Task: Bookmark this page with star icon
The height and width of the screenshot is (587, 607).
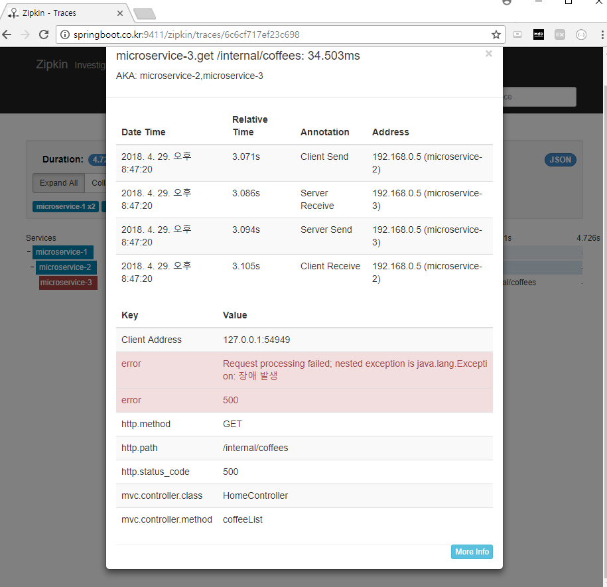Action: [x=496, y=35]
